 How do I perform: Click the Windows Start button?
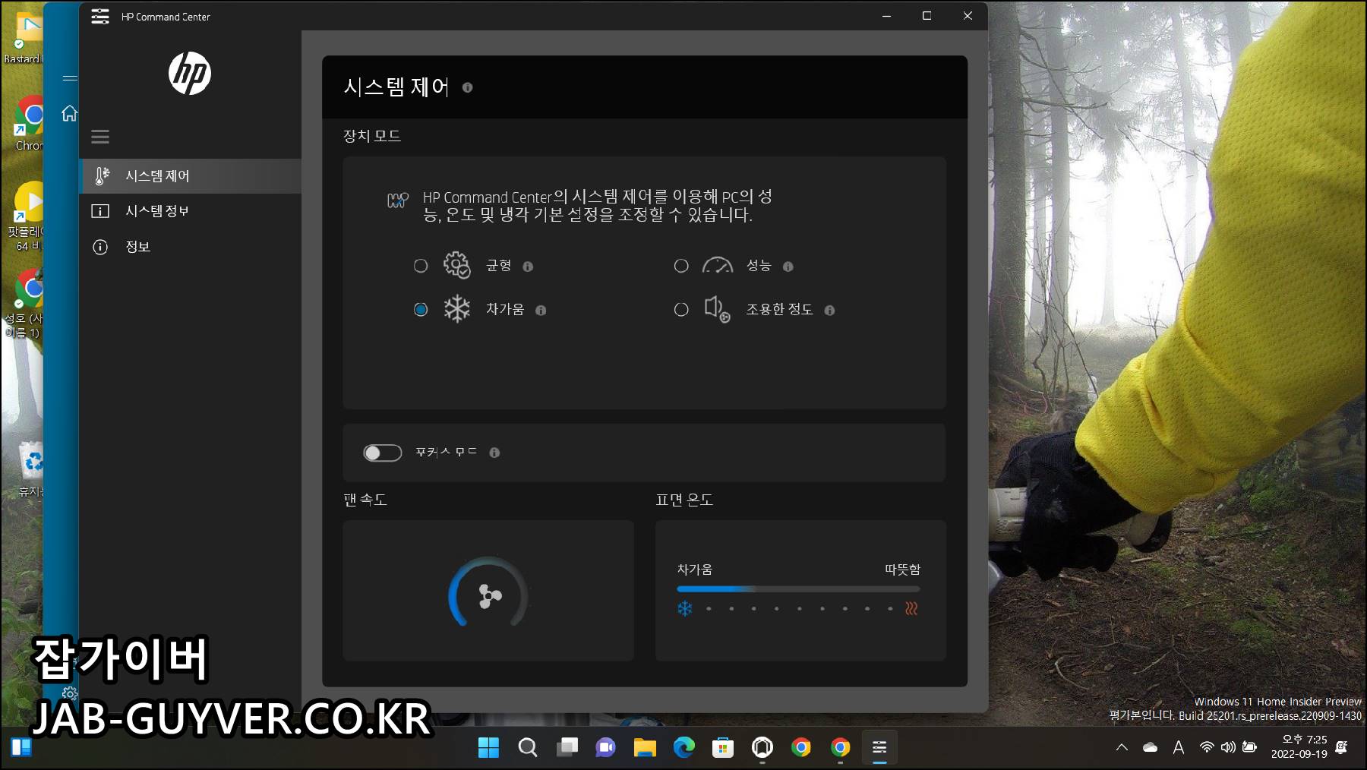point(489,747)
